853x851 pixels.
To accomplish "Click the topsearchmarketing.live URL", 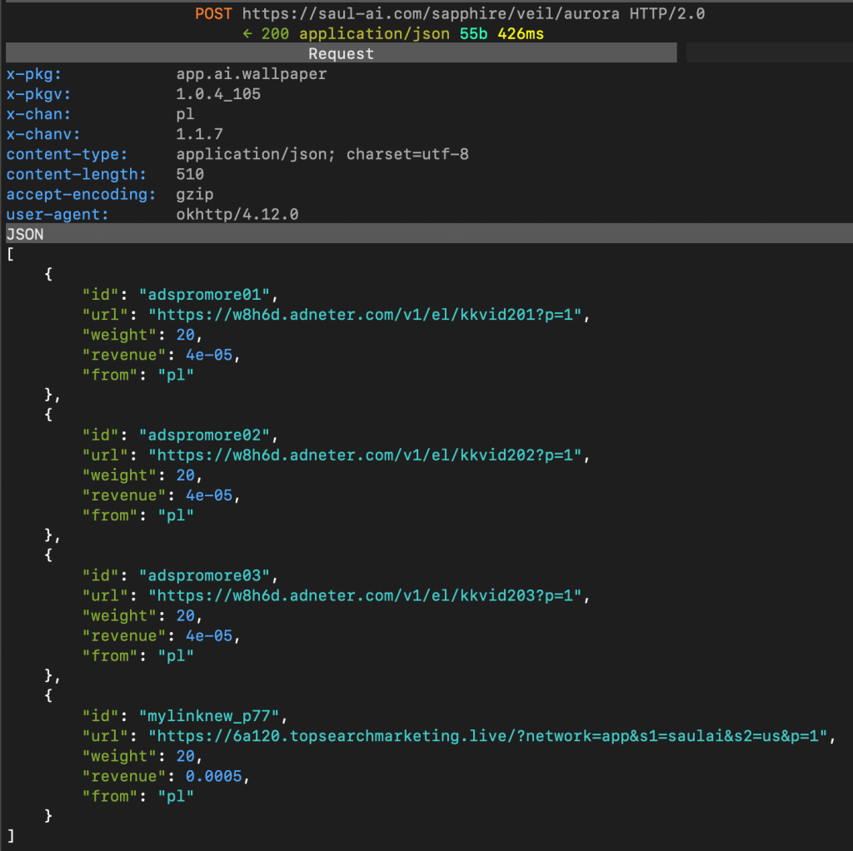I will click(x=491, y=736).
